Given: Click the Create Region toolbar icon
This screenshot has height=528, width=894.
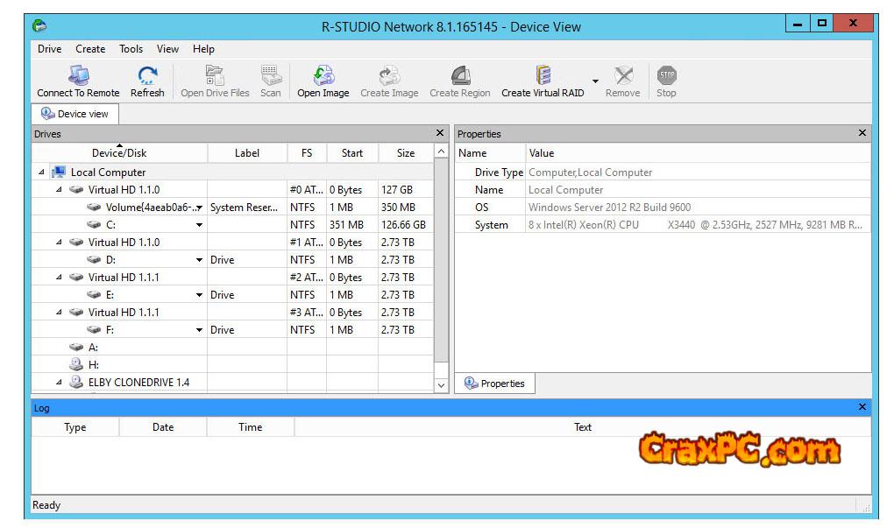Looking at the screenshot, I should pyautogui.click(x=459, y=76).
